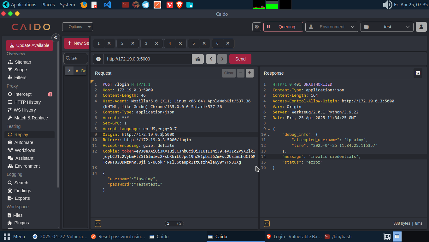Collapse debug_info on response line 10

tap(269, 135)
